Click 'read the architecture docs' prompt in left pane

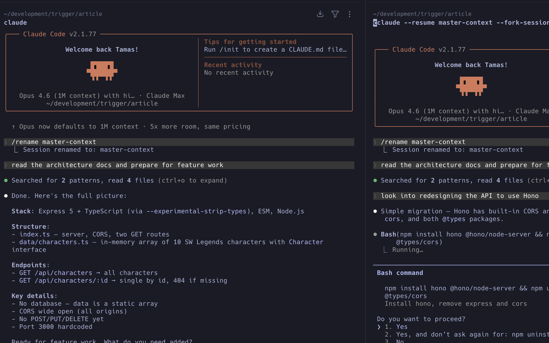click(179, 165)
